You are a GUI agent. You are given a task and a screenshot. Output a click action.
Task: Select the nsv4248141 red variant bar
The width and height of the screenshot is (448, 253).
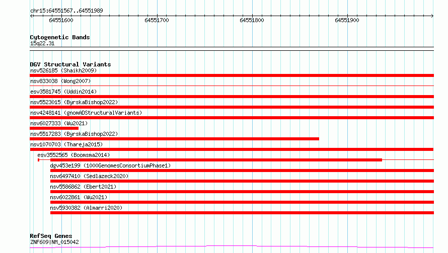[232, 118]
